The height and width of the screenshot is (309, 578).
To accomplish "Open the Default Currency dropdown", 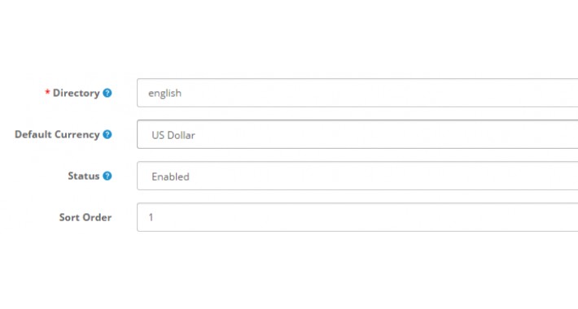I will coord(357,134).
